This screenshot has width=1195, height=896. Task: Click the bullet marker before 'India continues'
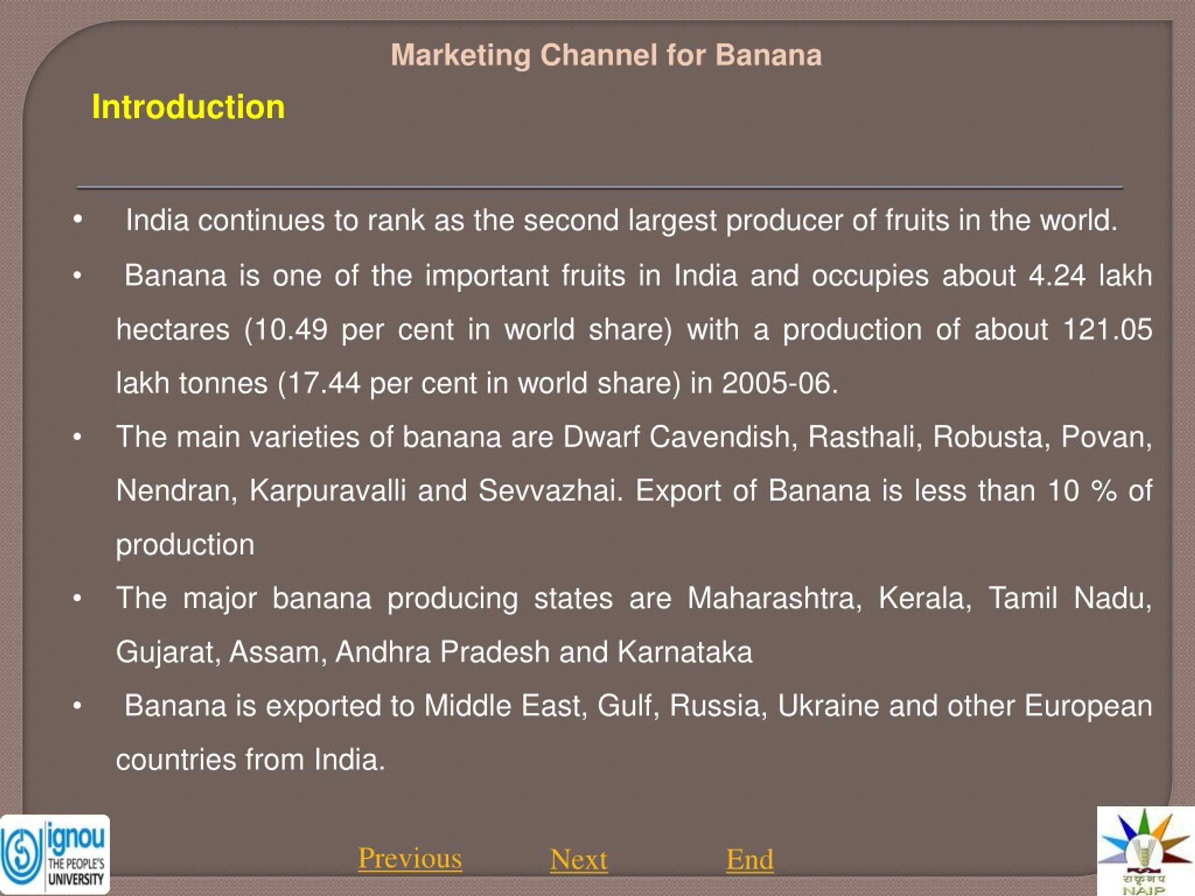click(78, 220)
